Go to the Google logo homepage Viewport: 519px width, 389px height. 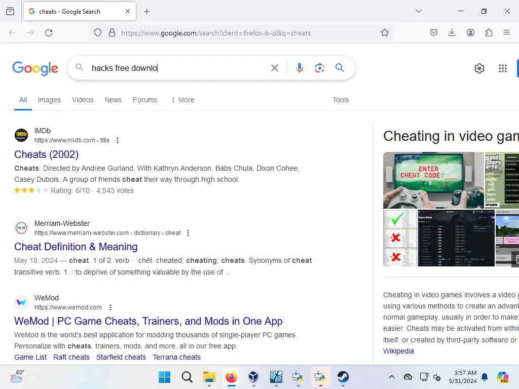point(35,68)
